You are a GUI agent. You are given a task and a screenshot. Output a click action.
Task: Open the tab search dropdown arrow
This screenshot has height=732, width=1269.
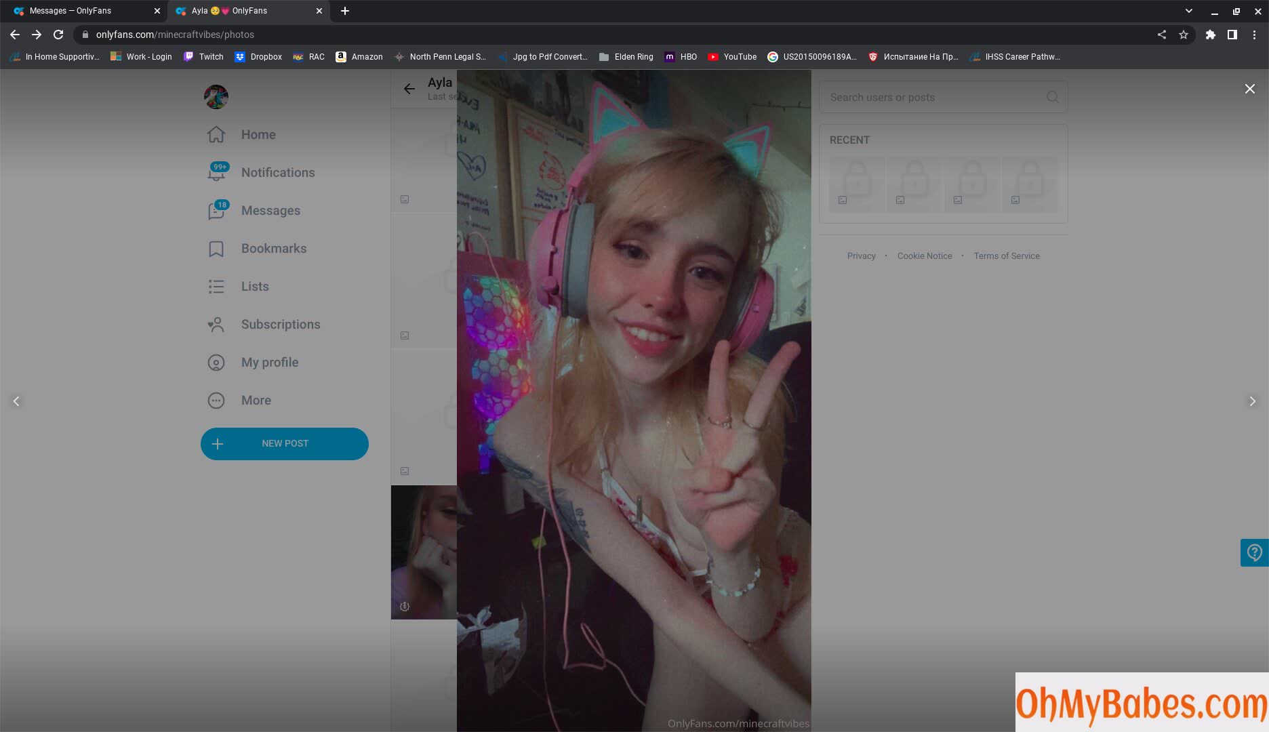(x=1188, y=11)
